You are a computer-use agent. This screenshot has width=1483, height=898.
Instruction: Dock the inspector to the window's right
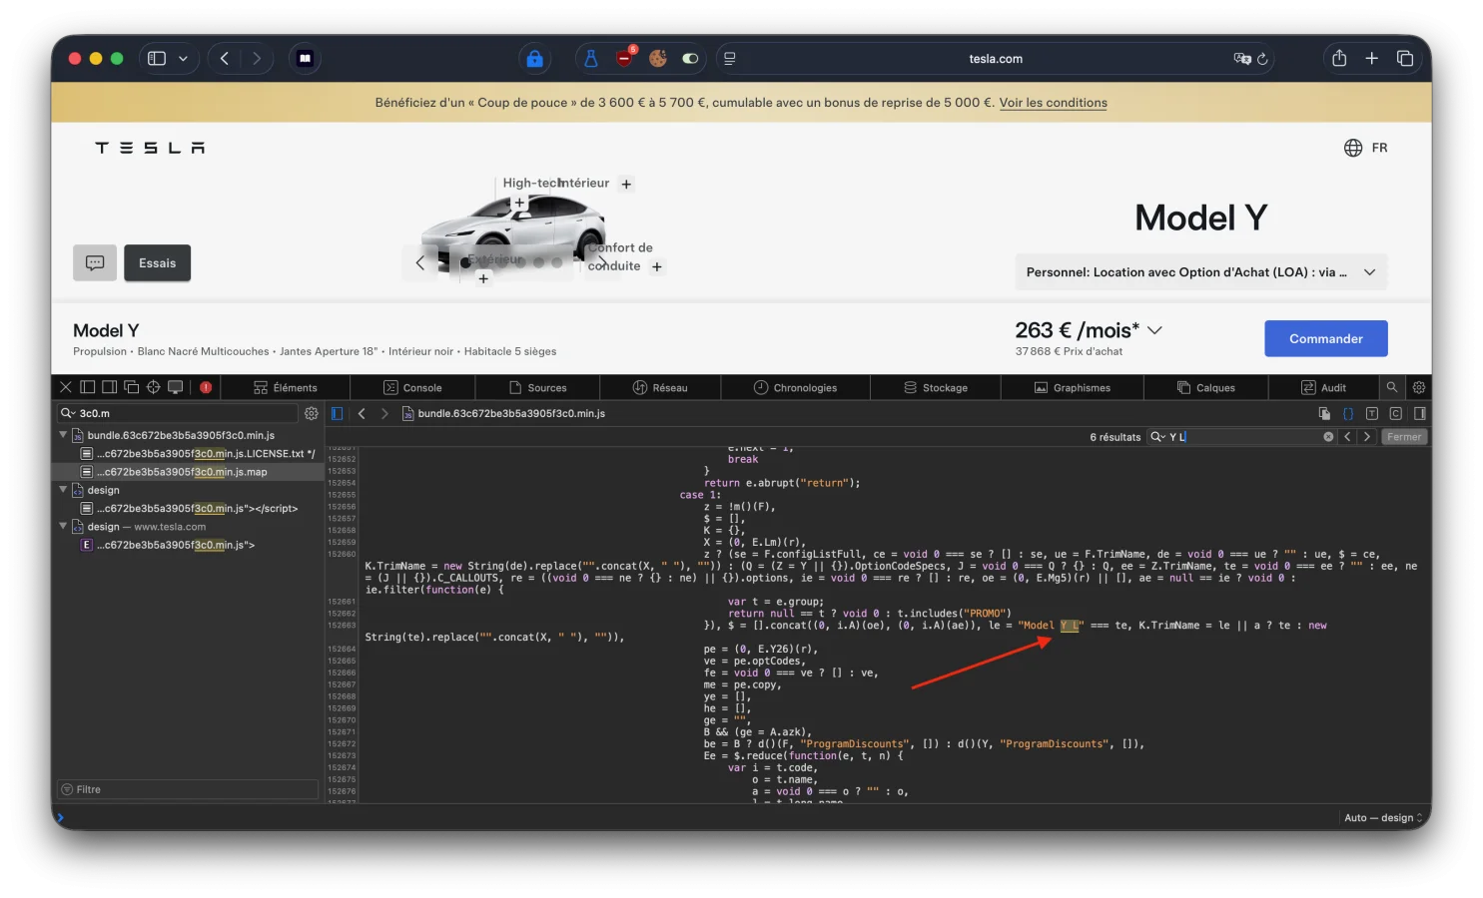[109, 387]
